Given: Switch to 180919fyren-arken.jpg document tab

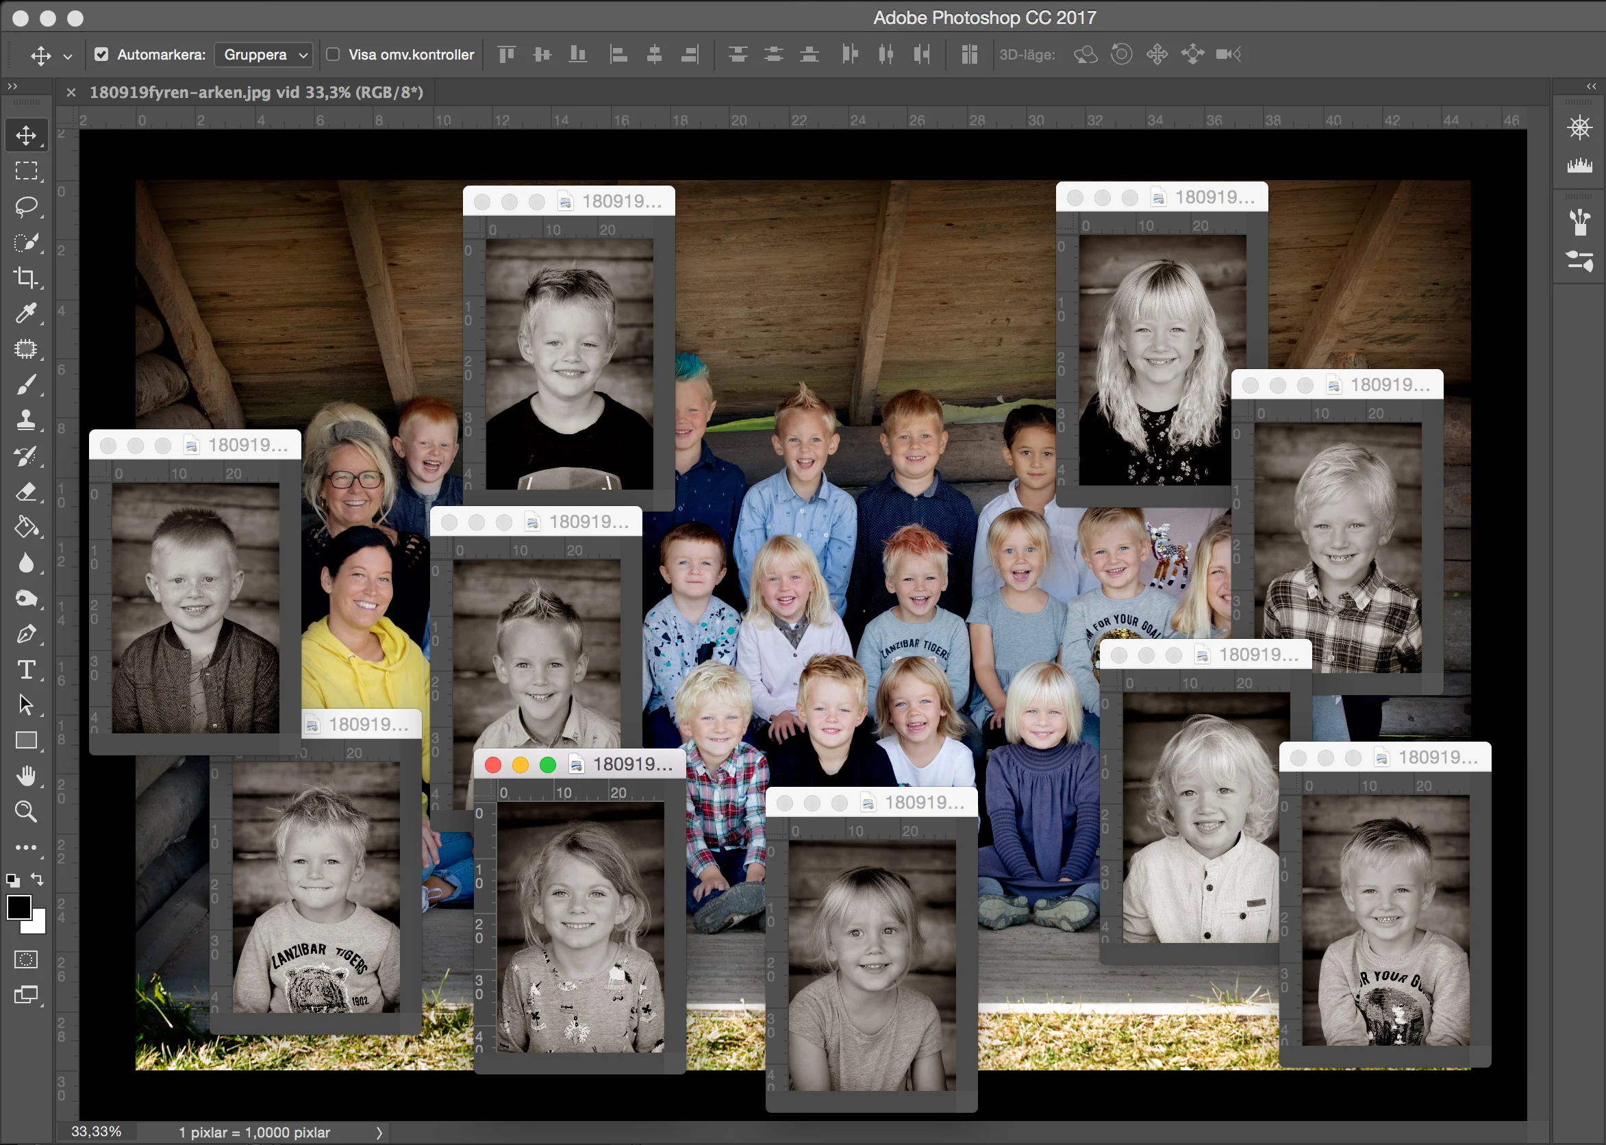Looking at the screenshot, I should (x=256, y=92).
